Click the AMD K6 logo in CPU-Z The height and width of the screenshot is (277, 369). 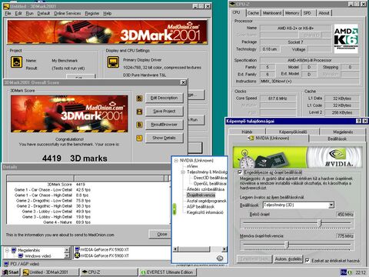click(x=346, y=38)
